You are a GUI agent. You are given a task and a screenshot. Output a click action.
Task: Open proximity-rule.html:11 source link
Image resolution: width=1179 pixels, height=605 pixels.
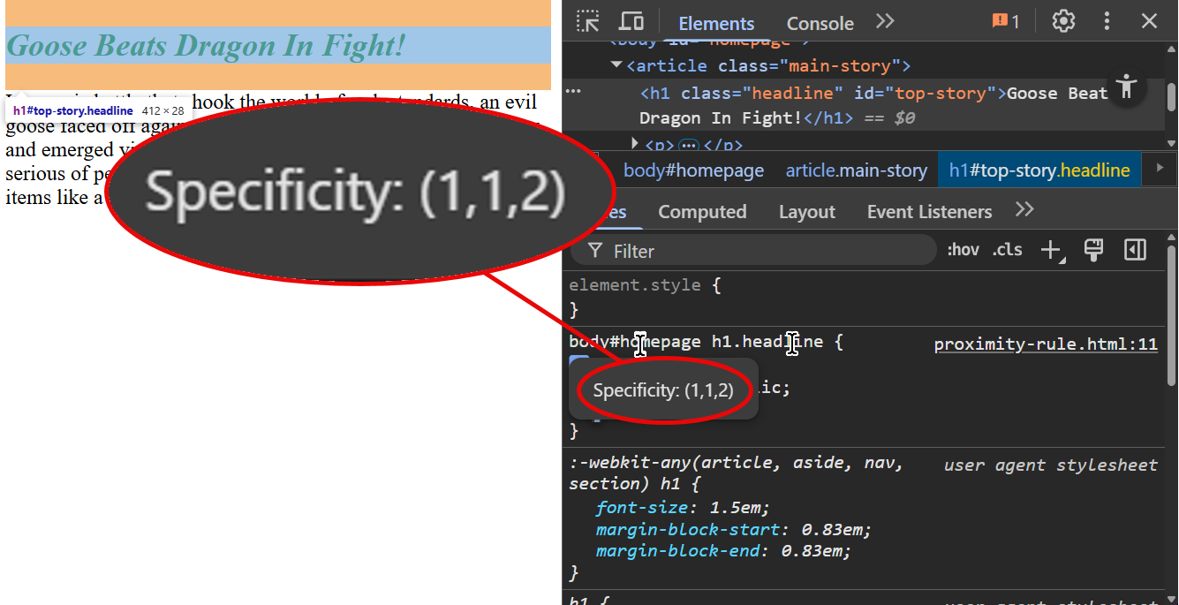(1046, 344)
